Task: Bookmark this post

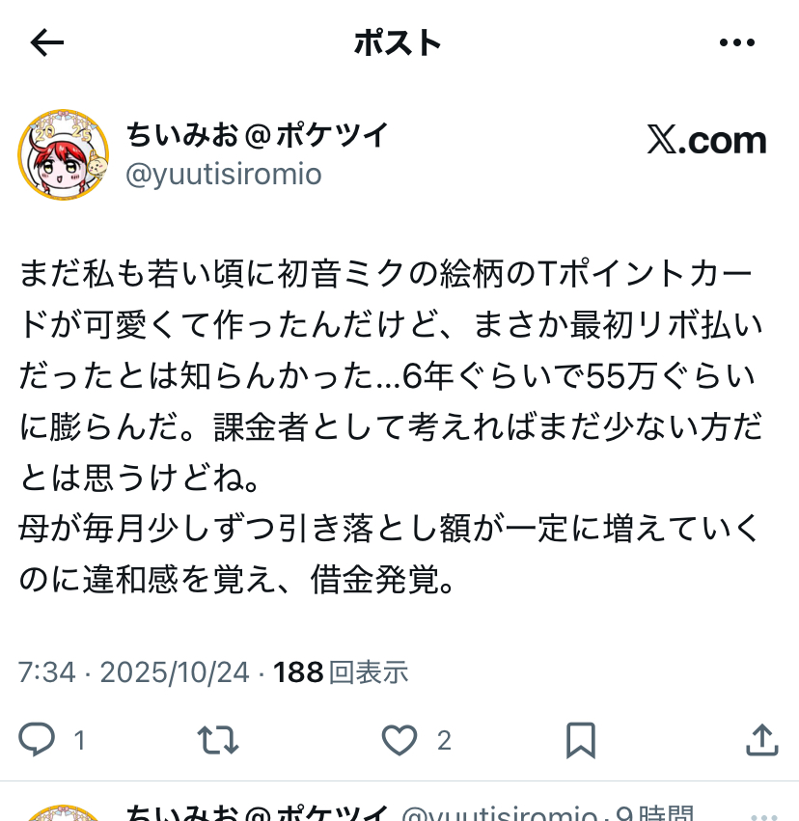Action: (581, 740)
